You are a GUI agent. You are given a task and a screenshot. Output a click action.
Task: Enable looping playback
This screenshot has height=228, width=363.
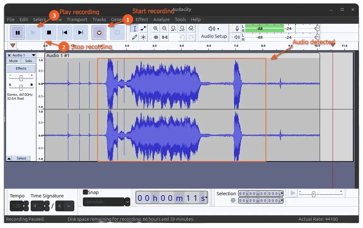[117, 32]
